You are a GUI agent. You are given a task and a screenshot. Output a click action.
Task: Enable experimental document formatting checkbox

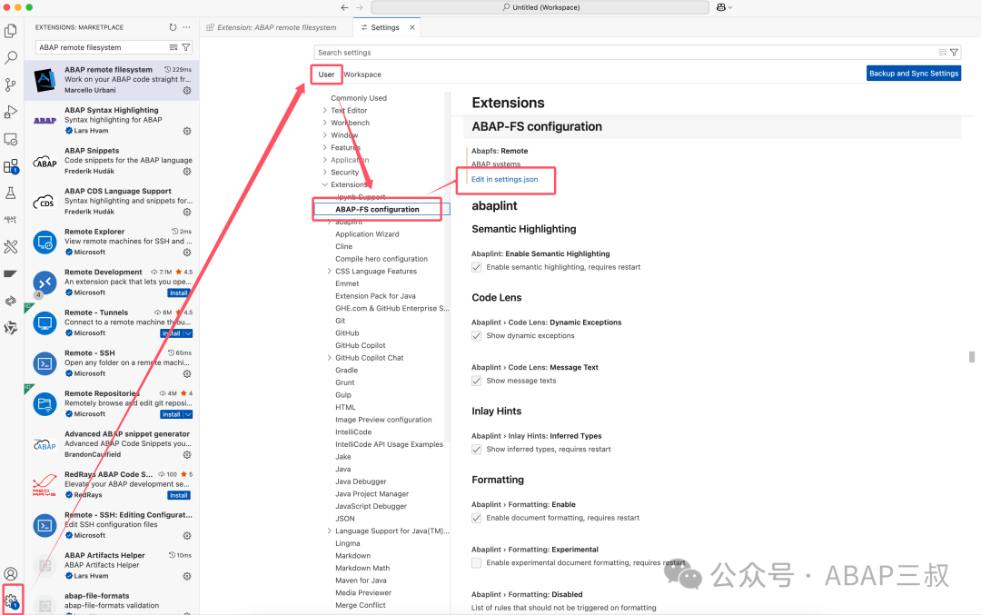477,563
